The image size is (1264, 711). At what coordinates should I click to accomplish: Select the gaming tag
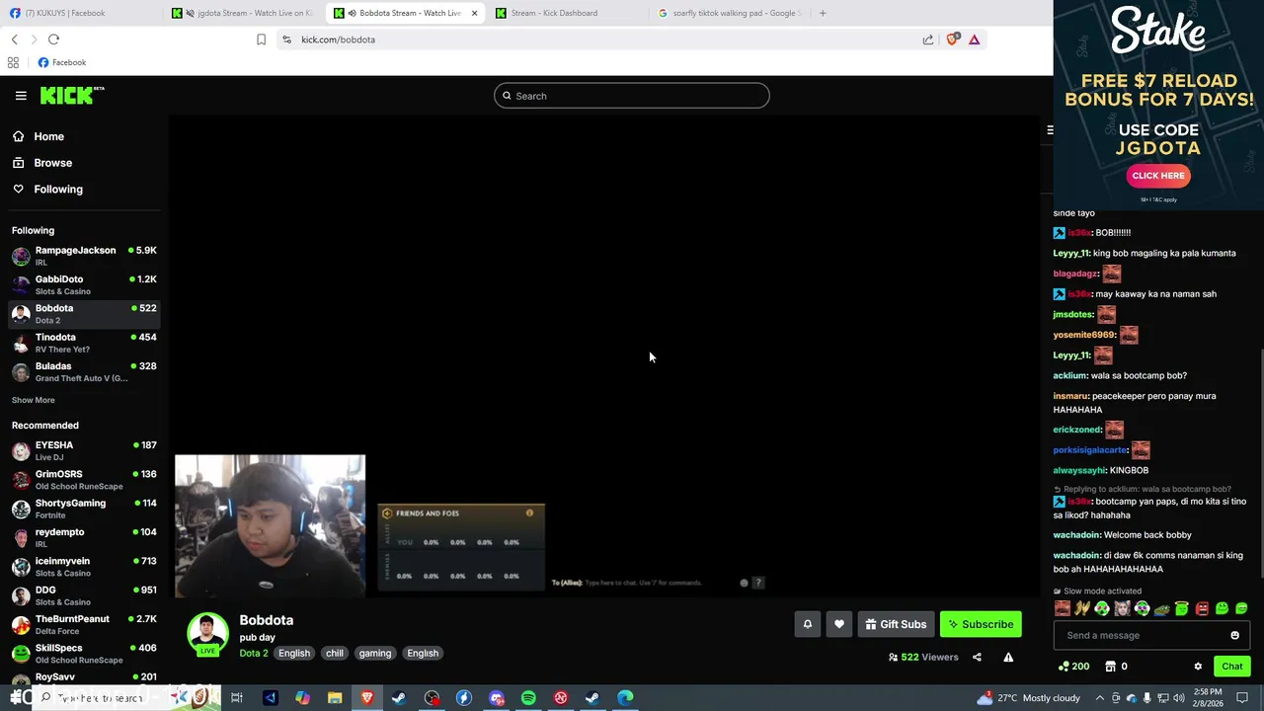(375, 653)
